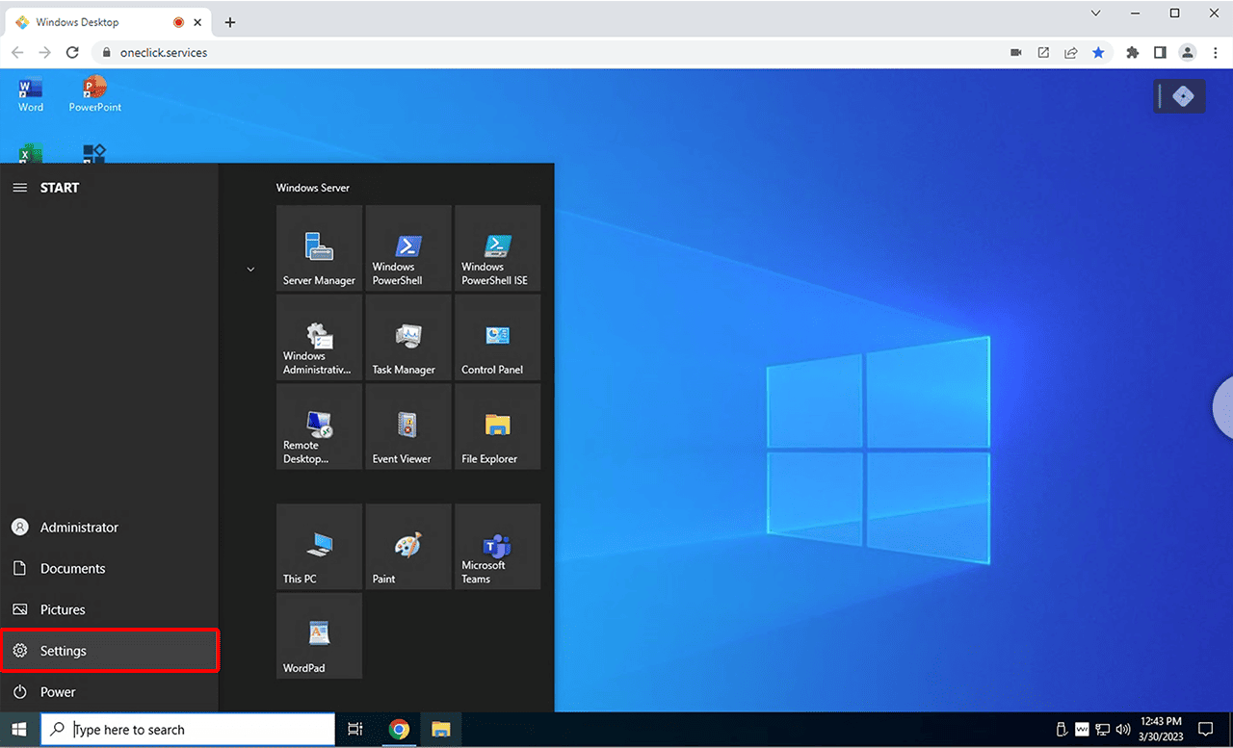Launch Windows PowerShell from Start tiles
The width and height of the screenshot is (1233, 748).
point(408,248)
